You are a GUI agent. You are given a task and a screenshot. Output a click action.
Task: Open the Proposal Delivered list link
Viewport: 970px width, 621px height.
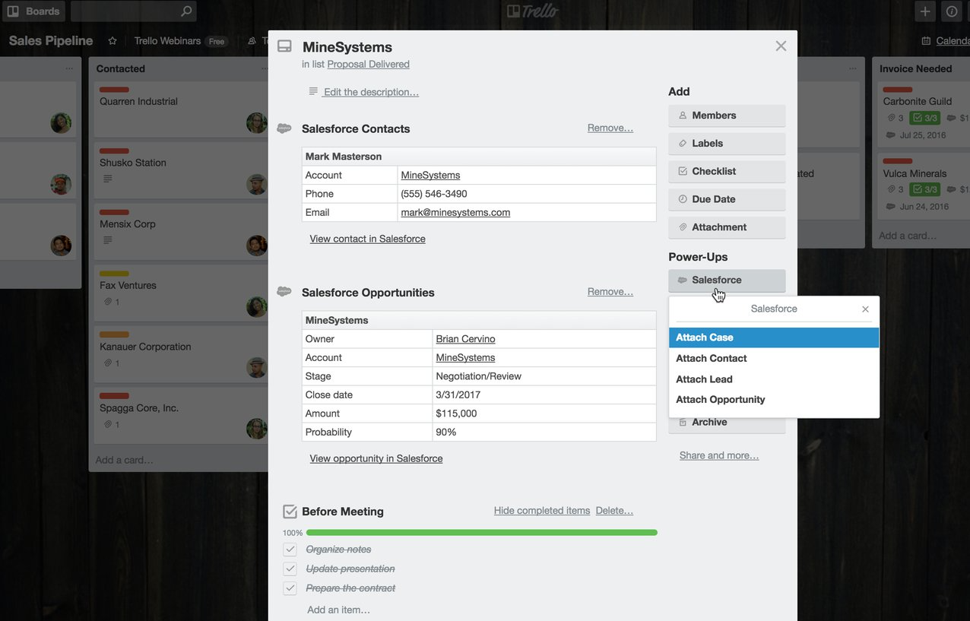[x=368, y=65]
